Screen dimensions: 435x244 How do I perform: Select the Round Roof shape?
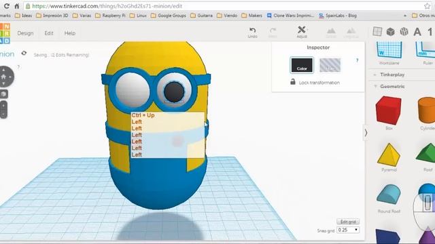pos(389,195)
